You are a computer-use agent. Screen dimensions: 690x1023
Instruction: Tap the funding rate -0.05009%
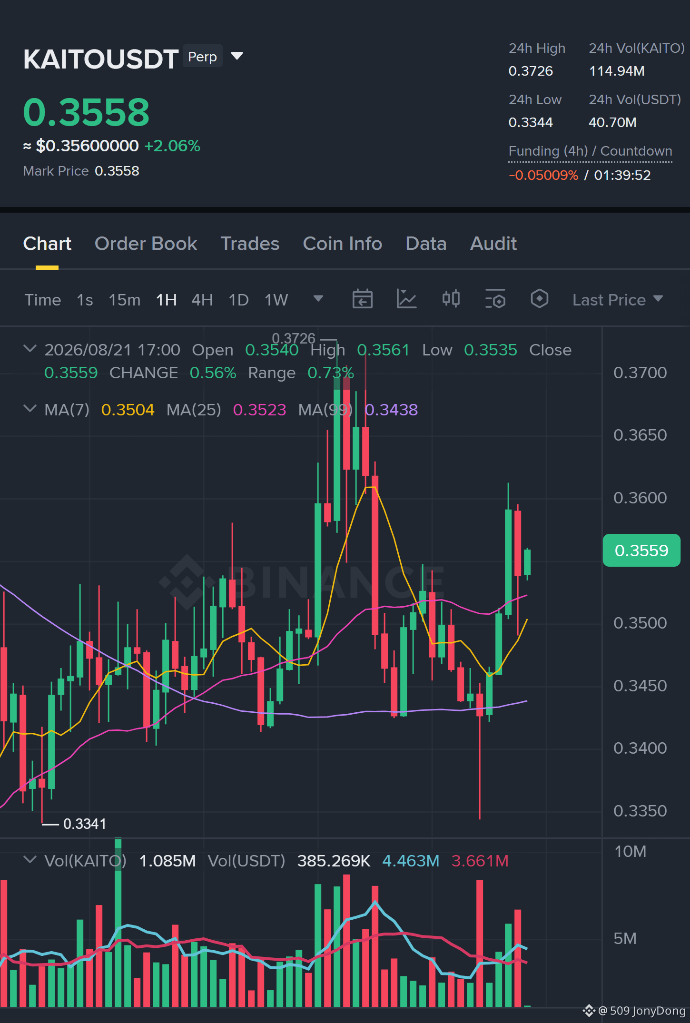(543, 175)
